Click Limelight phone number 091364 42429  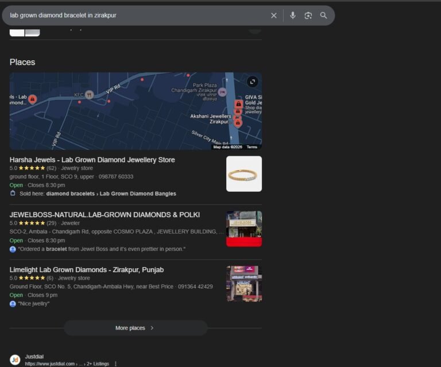click(x=195, y=287)
